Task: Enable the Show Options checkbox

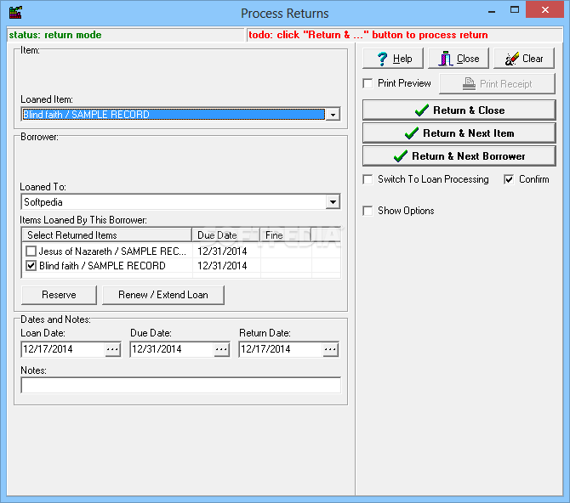Action: pos(368,211)
